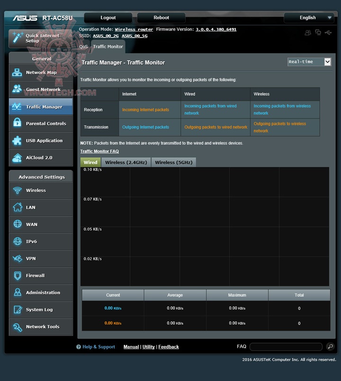Click inside the FAQ search field

point(286,346)
